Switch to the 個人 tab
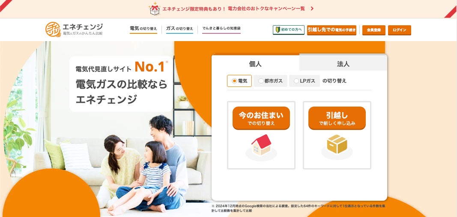 click(x=255, y=64)
